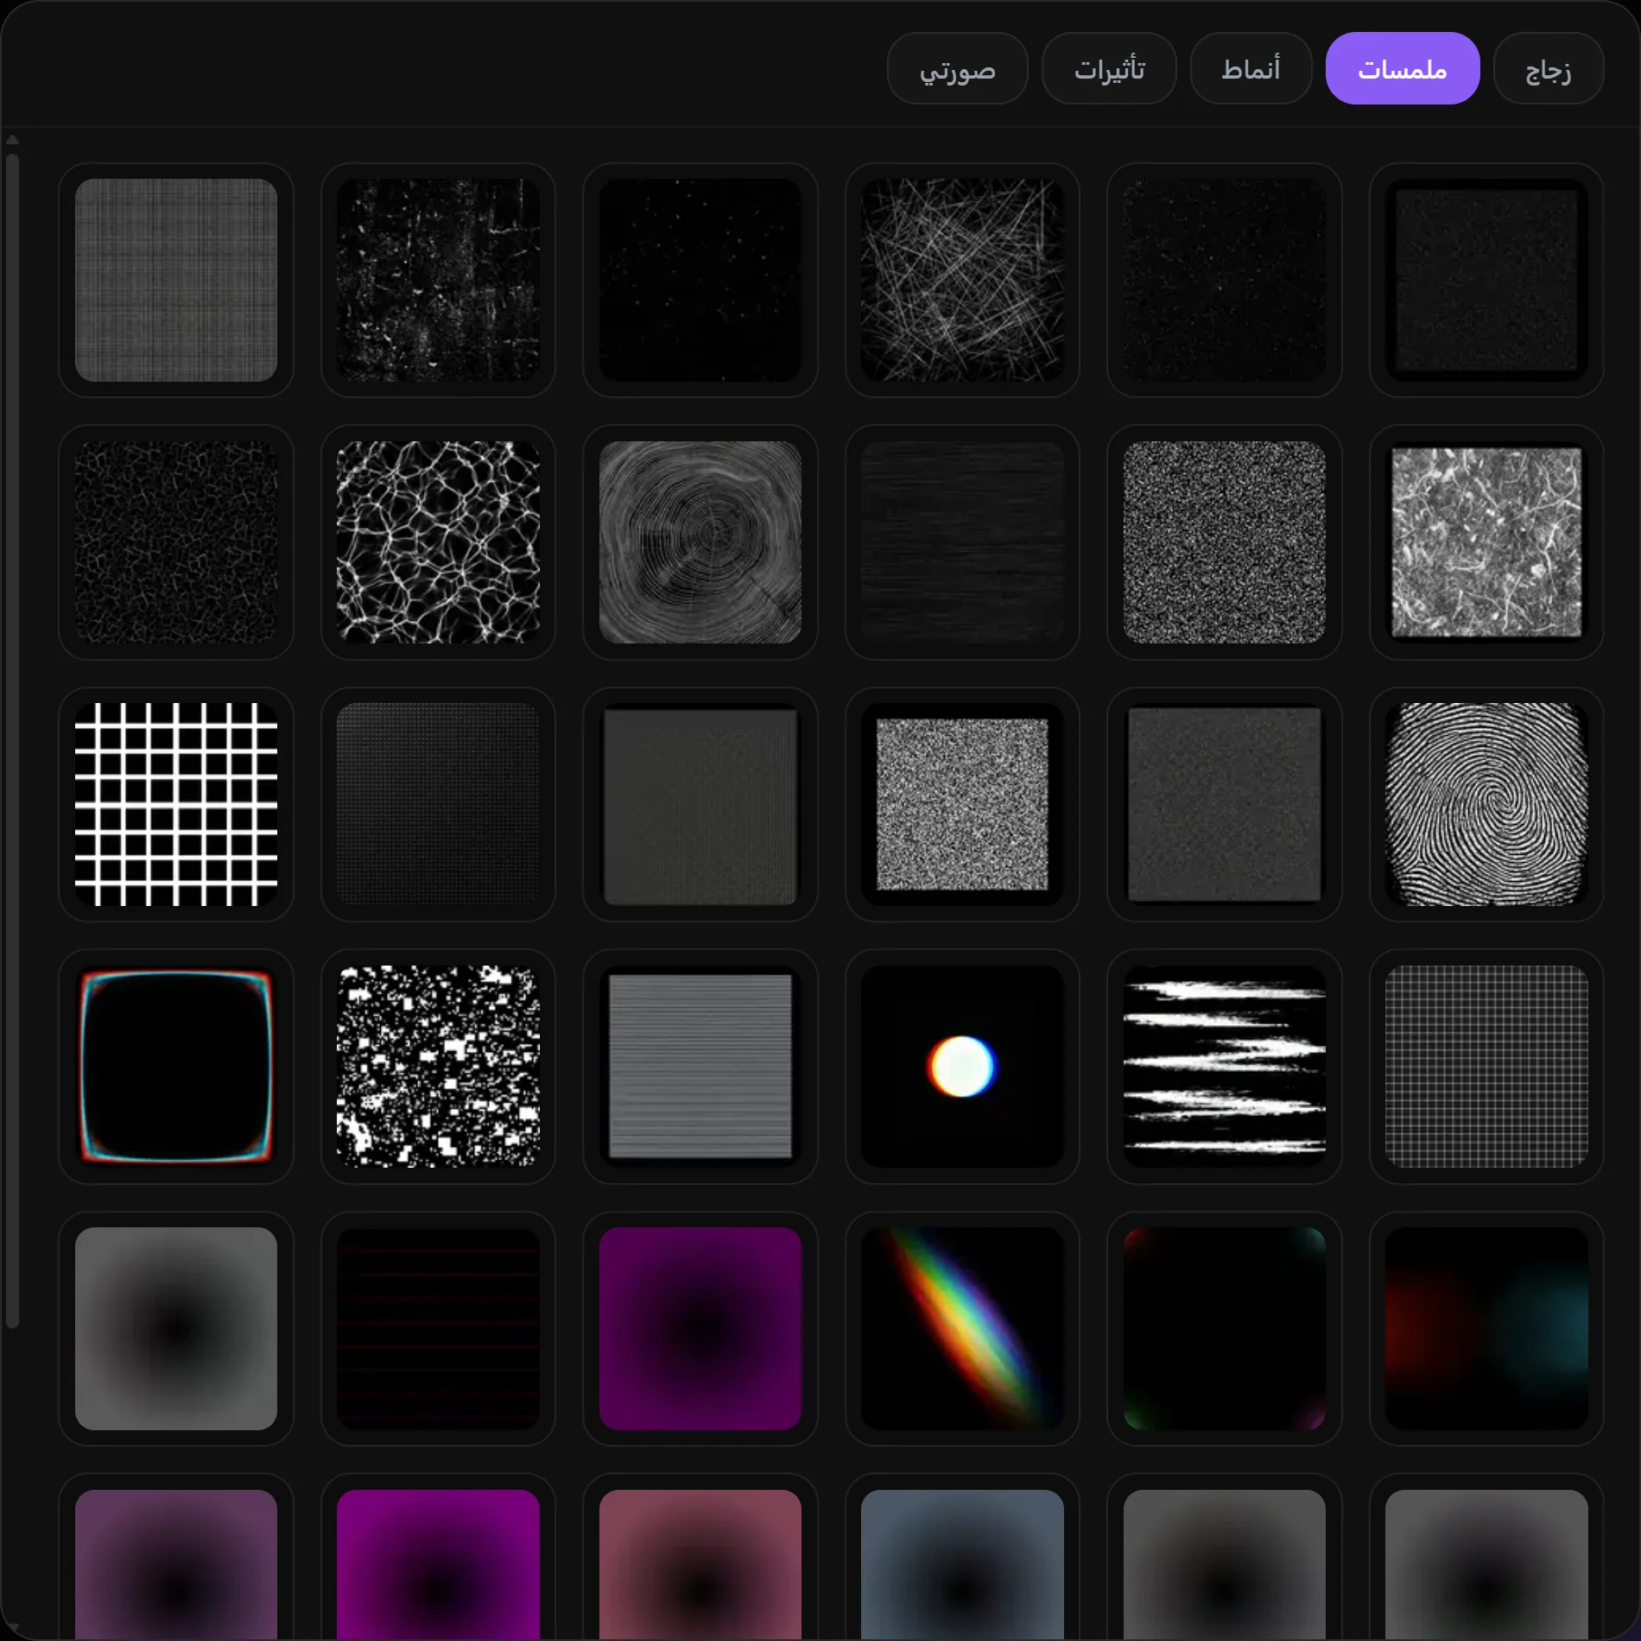Pick the dark cracked mosaic texture

point(176,542)
